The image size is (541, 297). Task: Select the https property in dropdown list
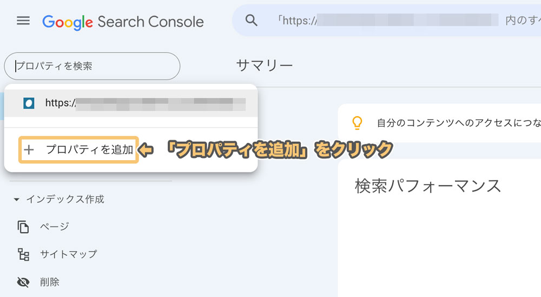(x=131, y=103)
